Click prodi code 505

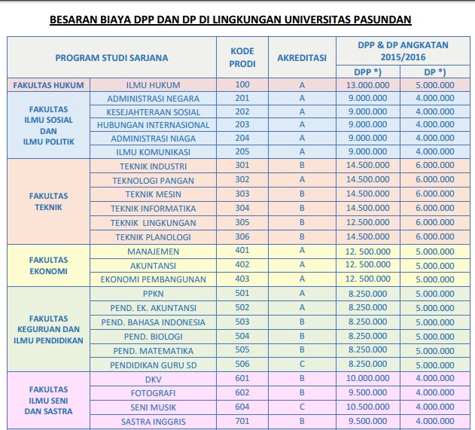[x=242, y=349]
